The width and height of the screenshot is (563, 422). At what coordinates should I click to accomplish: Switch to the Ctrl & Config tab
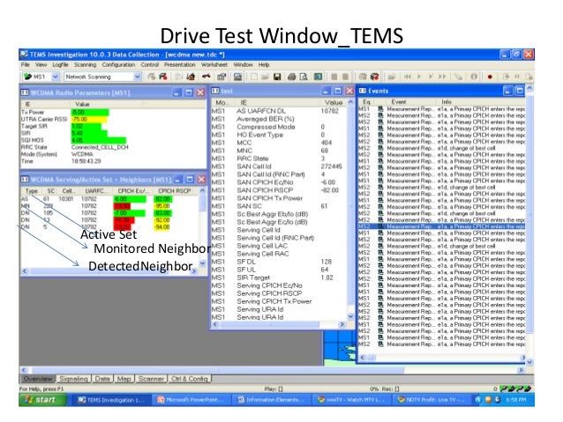pos(189,379)
